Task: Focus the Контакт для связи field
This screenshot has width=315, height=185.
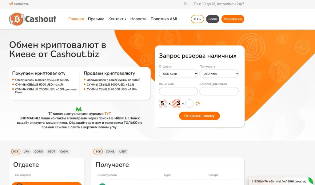Action: pyautogui.click(x=219, y=91)
